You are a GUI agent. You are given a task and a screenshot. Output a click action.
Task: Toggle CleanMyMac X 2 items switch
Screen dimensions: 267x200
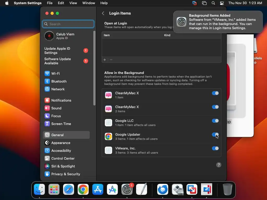pos(215,107)
